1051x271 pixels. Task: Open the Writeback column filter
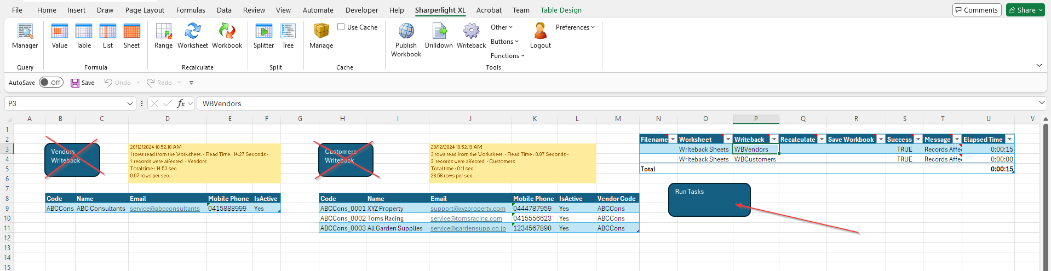(x=774, y=140)
